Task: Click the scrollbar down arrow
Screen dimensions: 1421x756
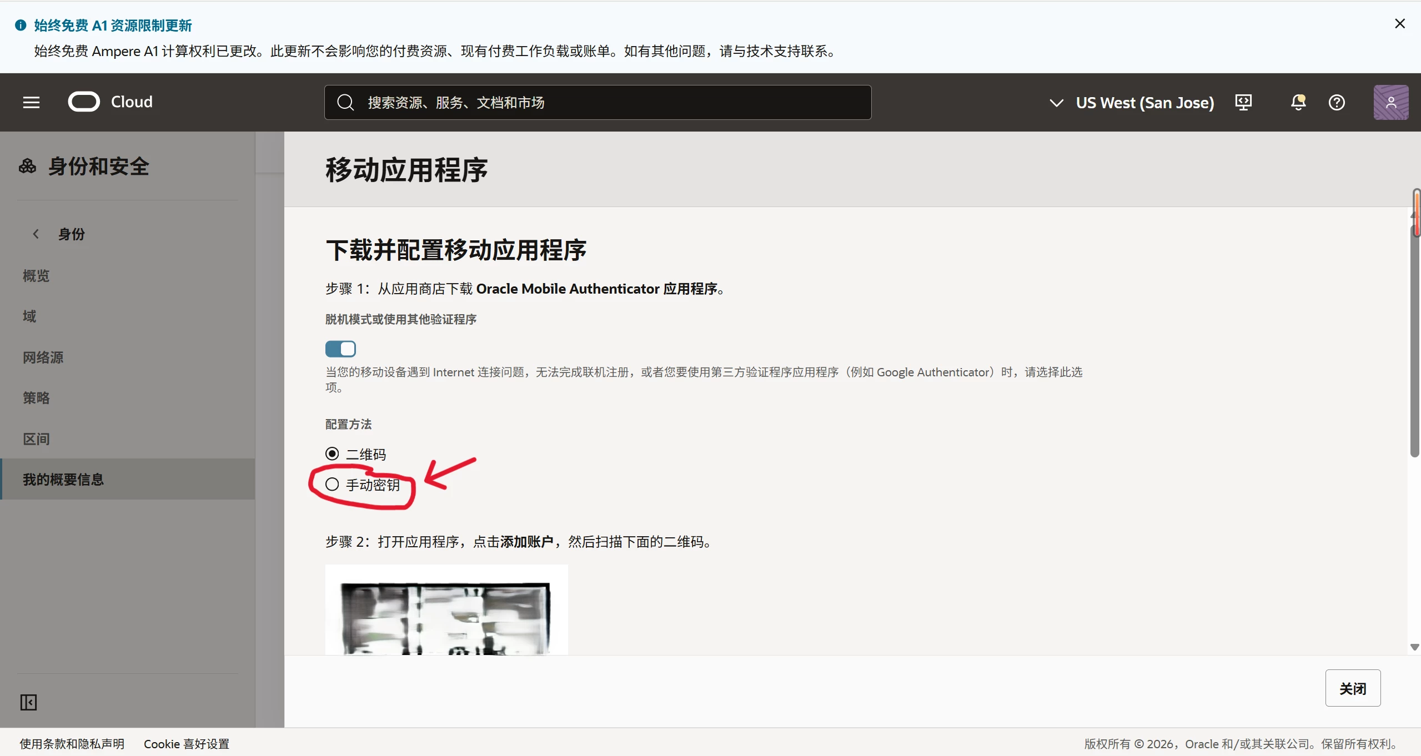Action: 1415,647
